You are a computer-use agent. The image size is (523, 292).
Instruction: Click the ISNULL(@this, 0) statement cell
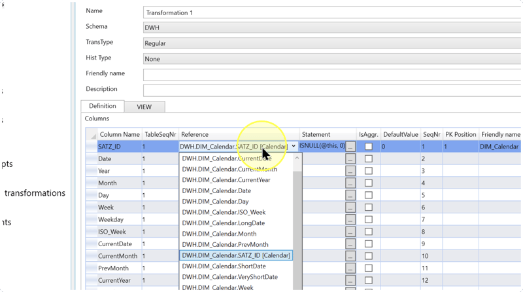(x=322, y=146)
